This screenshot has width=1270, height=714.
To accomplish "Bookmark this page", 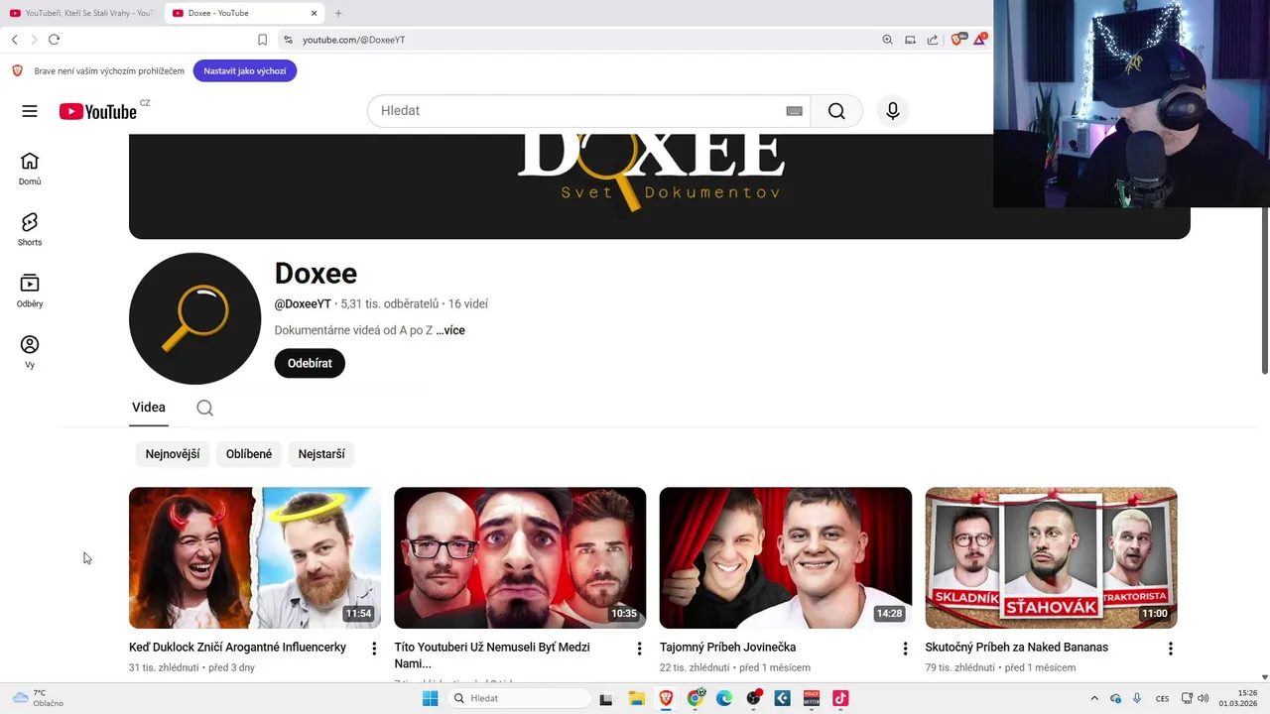I will [x=262, y=40].
